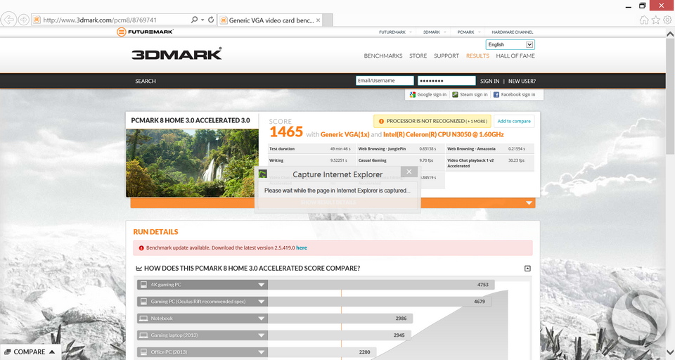675x360 pixels.
Task: Open Favorites star icon
Action: tap(655, 20)
